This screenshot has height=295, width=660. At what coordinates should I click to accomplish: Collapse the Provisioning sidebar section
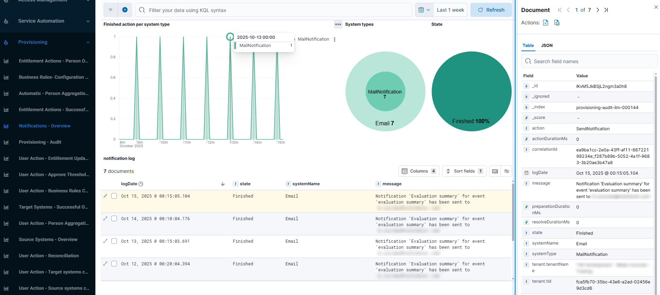tap(88, 42)
